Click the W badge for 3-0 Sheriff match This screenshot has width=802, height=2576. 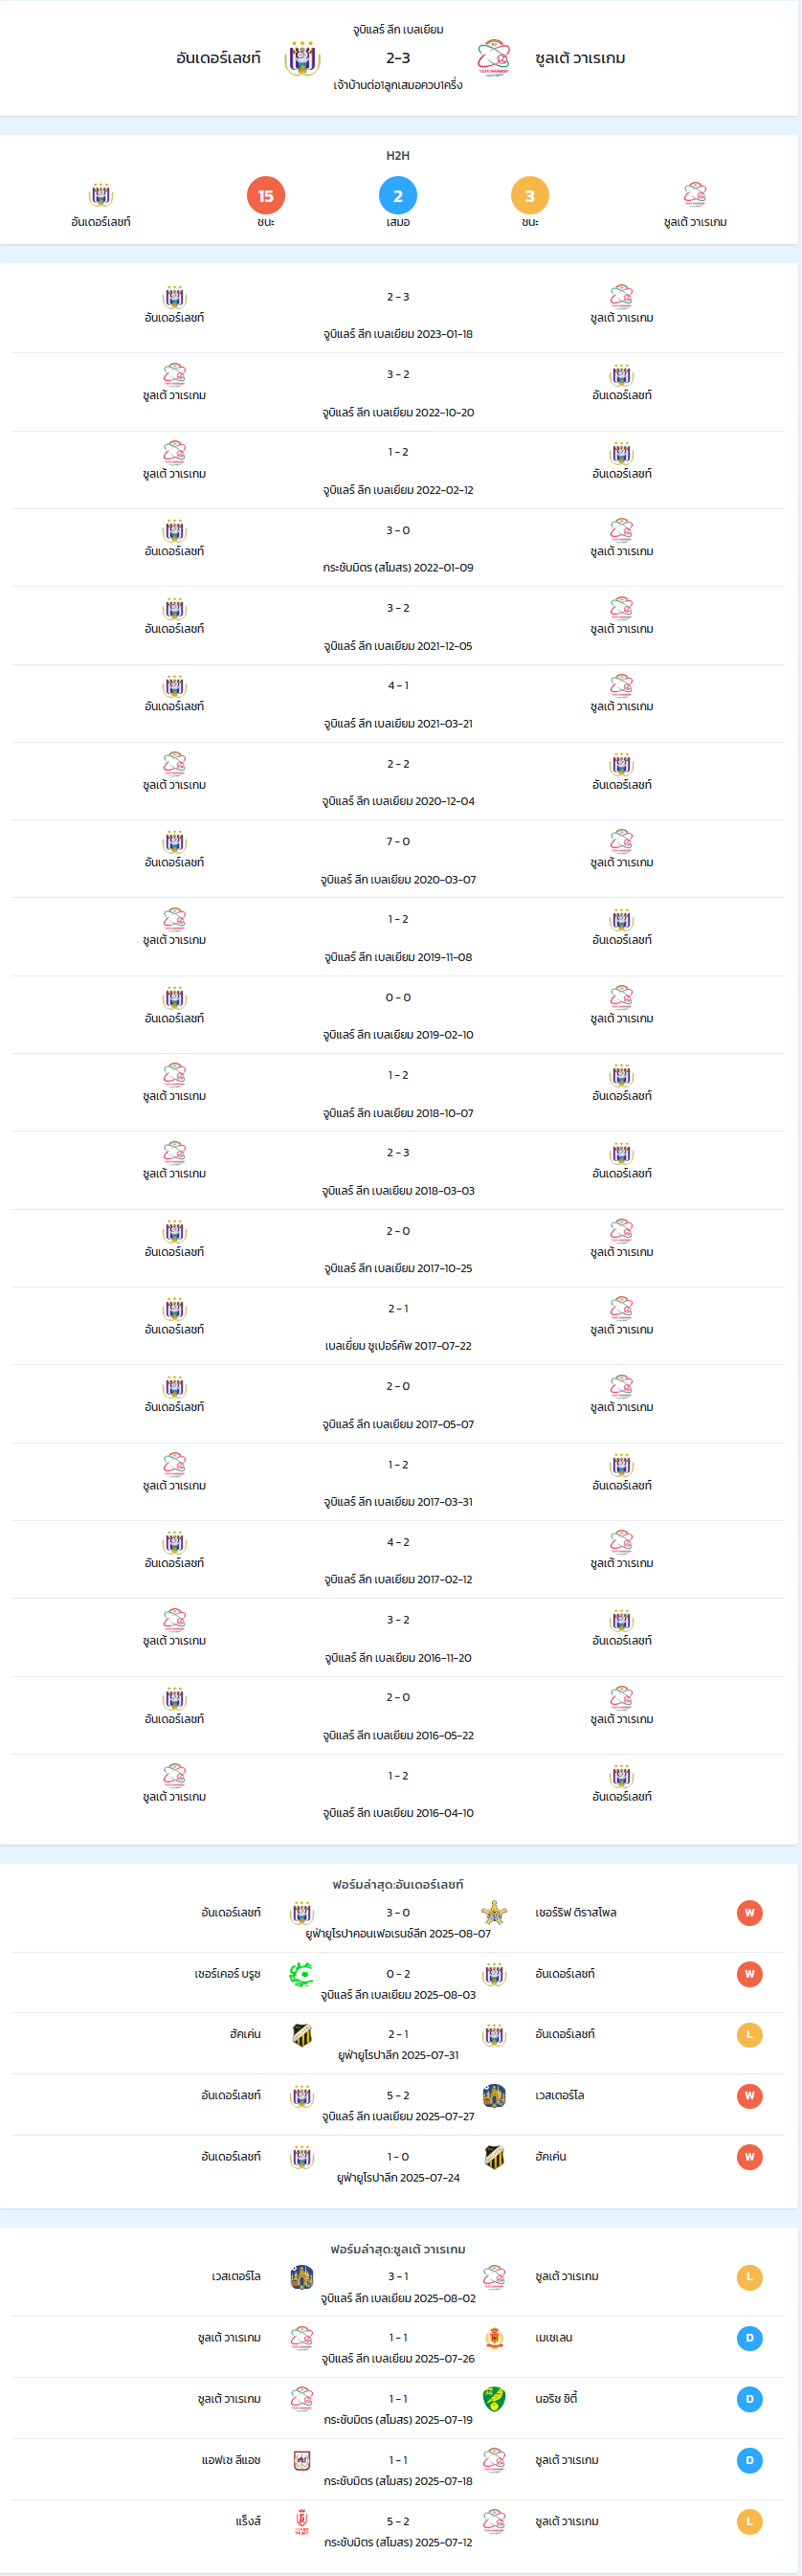750,1913
